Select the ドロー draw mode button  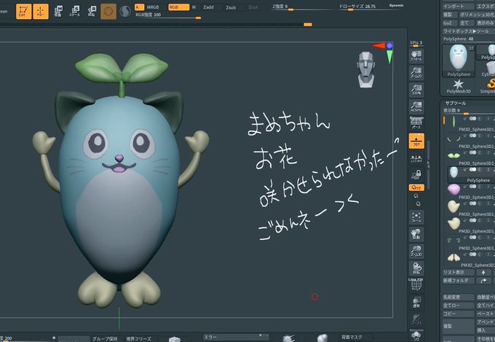[41, 12]
